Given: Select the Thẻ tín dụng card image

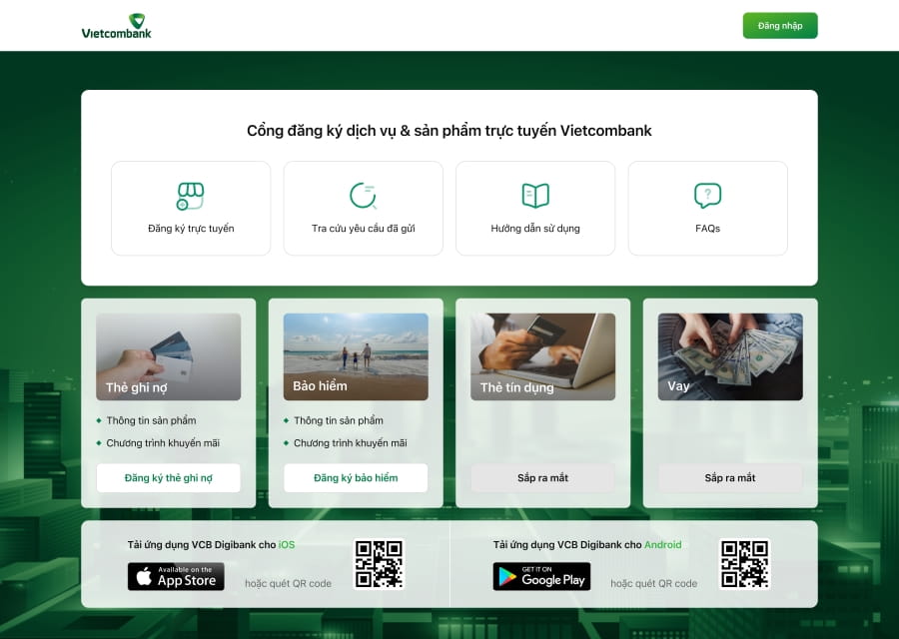Looking at the screenshot, I should 542,356.
